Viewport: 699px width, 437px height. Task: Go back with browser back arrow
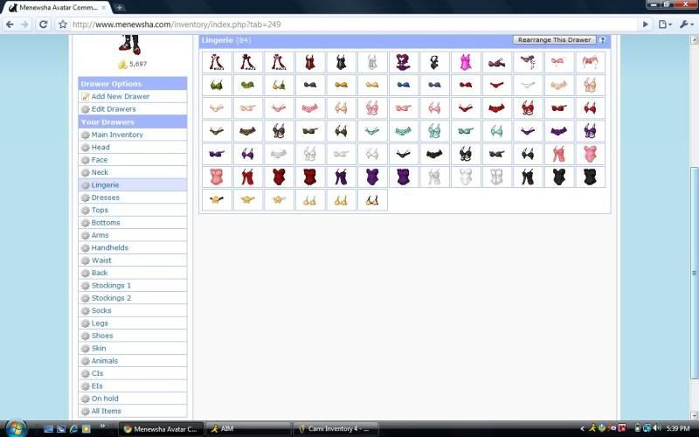10,24
